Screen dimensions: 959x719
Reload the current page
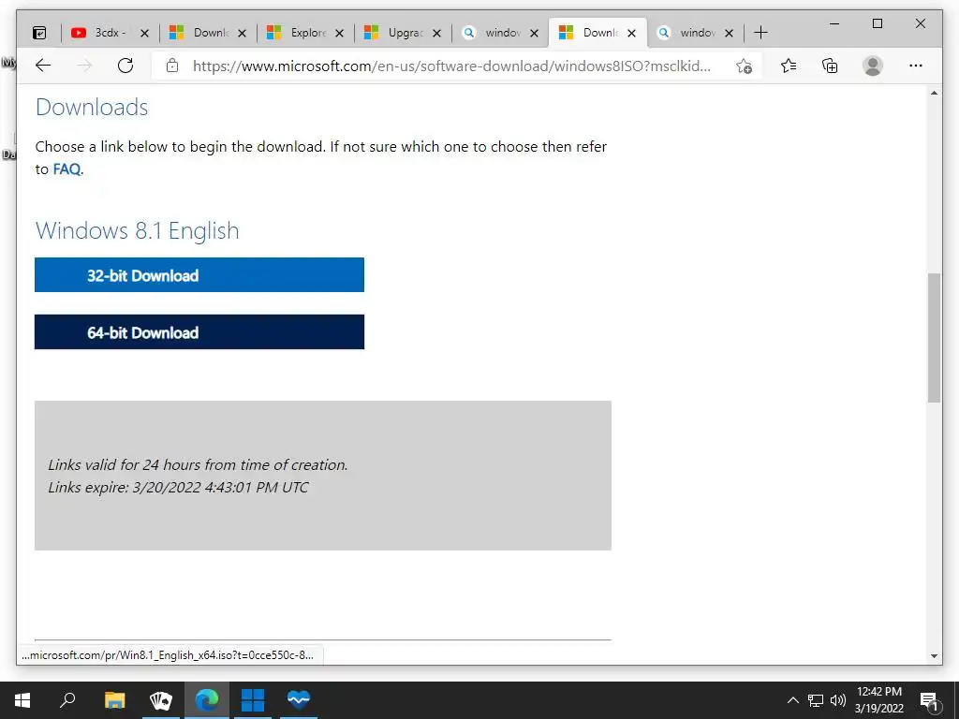point(125,66)
